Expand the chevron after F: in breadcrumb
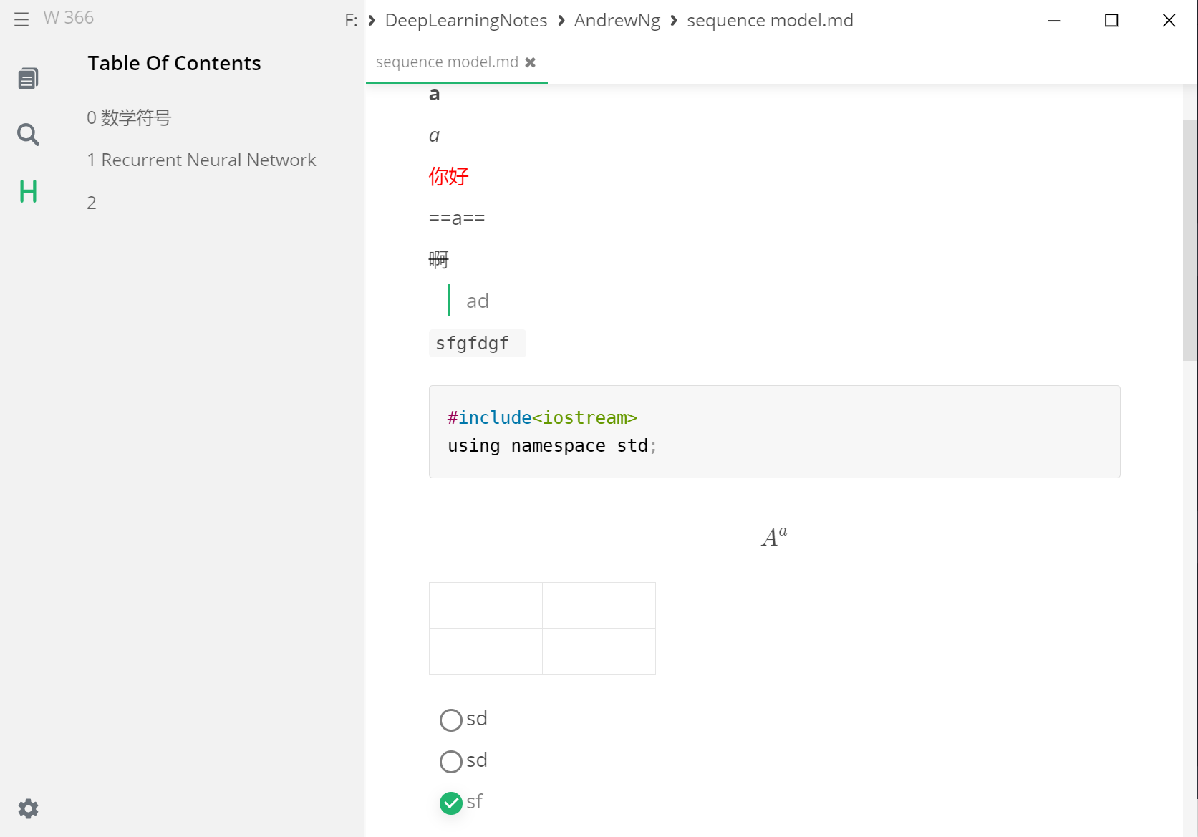Screen dimensions: 1198x837 click(x=372, y=21)
